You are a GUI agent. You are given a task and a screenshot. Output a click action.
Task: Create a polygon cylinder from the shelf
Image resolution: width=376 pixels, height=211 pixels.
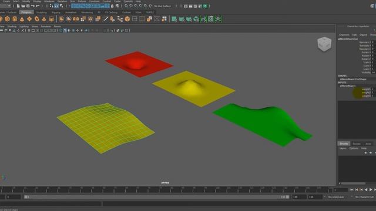pos(15,19)
